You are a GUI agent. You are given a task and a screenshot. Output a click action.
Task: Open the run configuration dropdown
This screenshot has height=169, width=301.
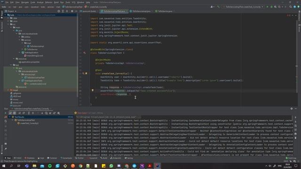pos(243,7)
